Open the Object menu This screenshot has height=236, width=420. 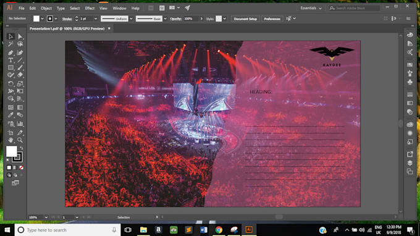46,8
